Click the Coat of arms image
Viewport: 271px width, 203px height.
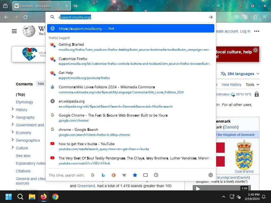(244, 154)
